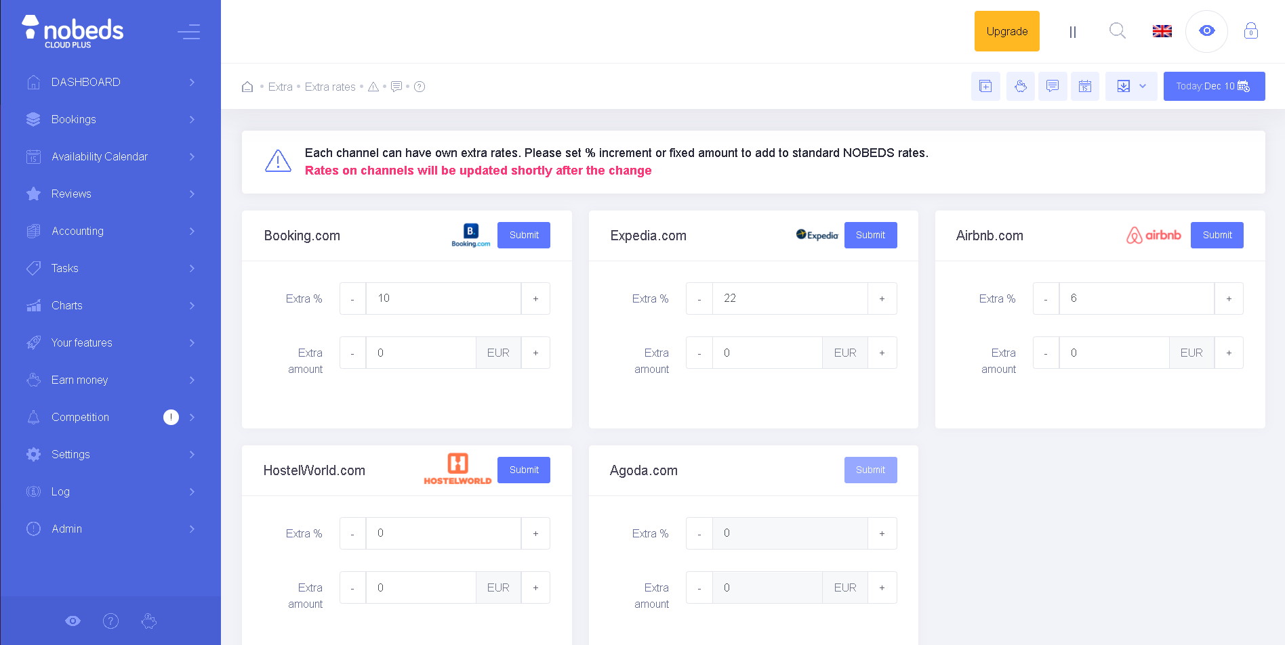This screenshot has width=1285, height=645.
Task: Expand the Bookings menu chevron
Action: (x=192, y=120)
